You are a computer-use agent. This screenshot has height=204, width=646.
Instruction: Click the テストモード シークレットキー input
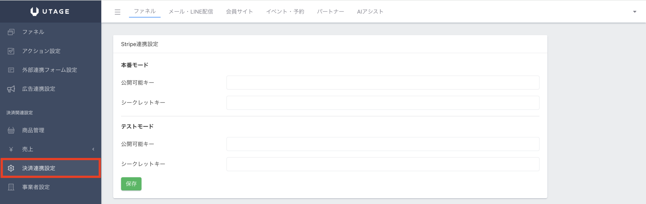(383, 164)
